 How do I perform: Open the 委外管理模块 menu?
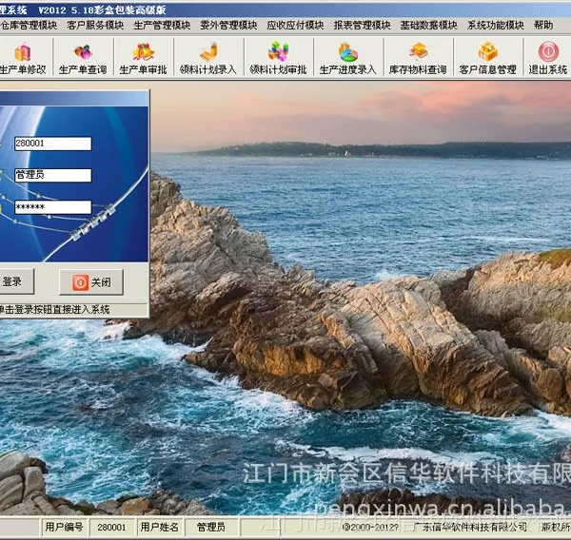coord(228,25)
